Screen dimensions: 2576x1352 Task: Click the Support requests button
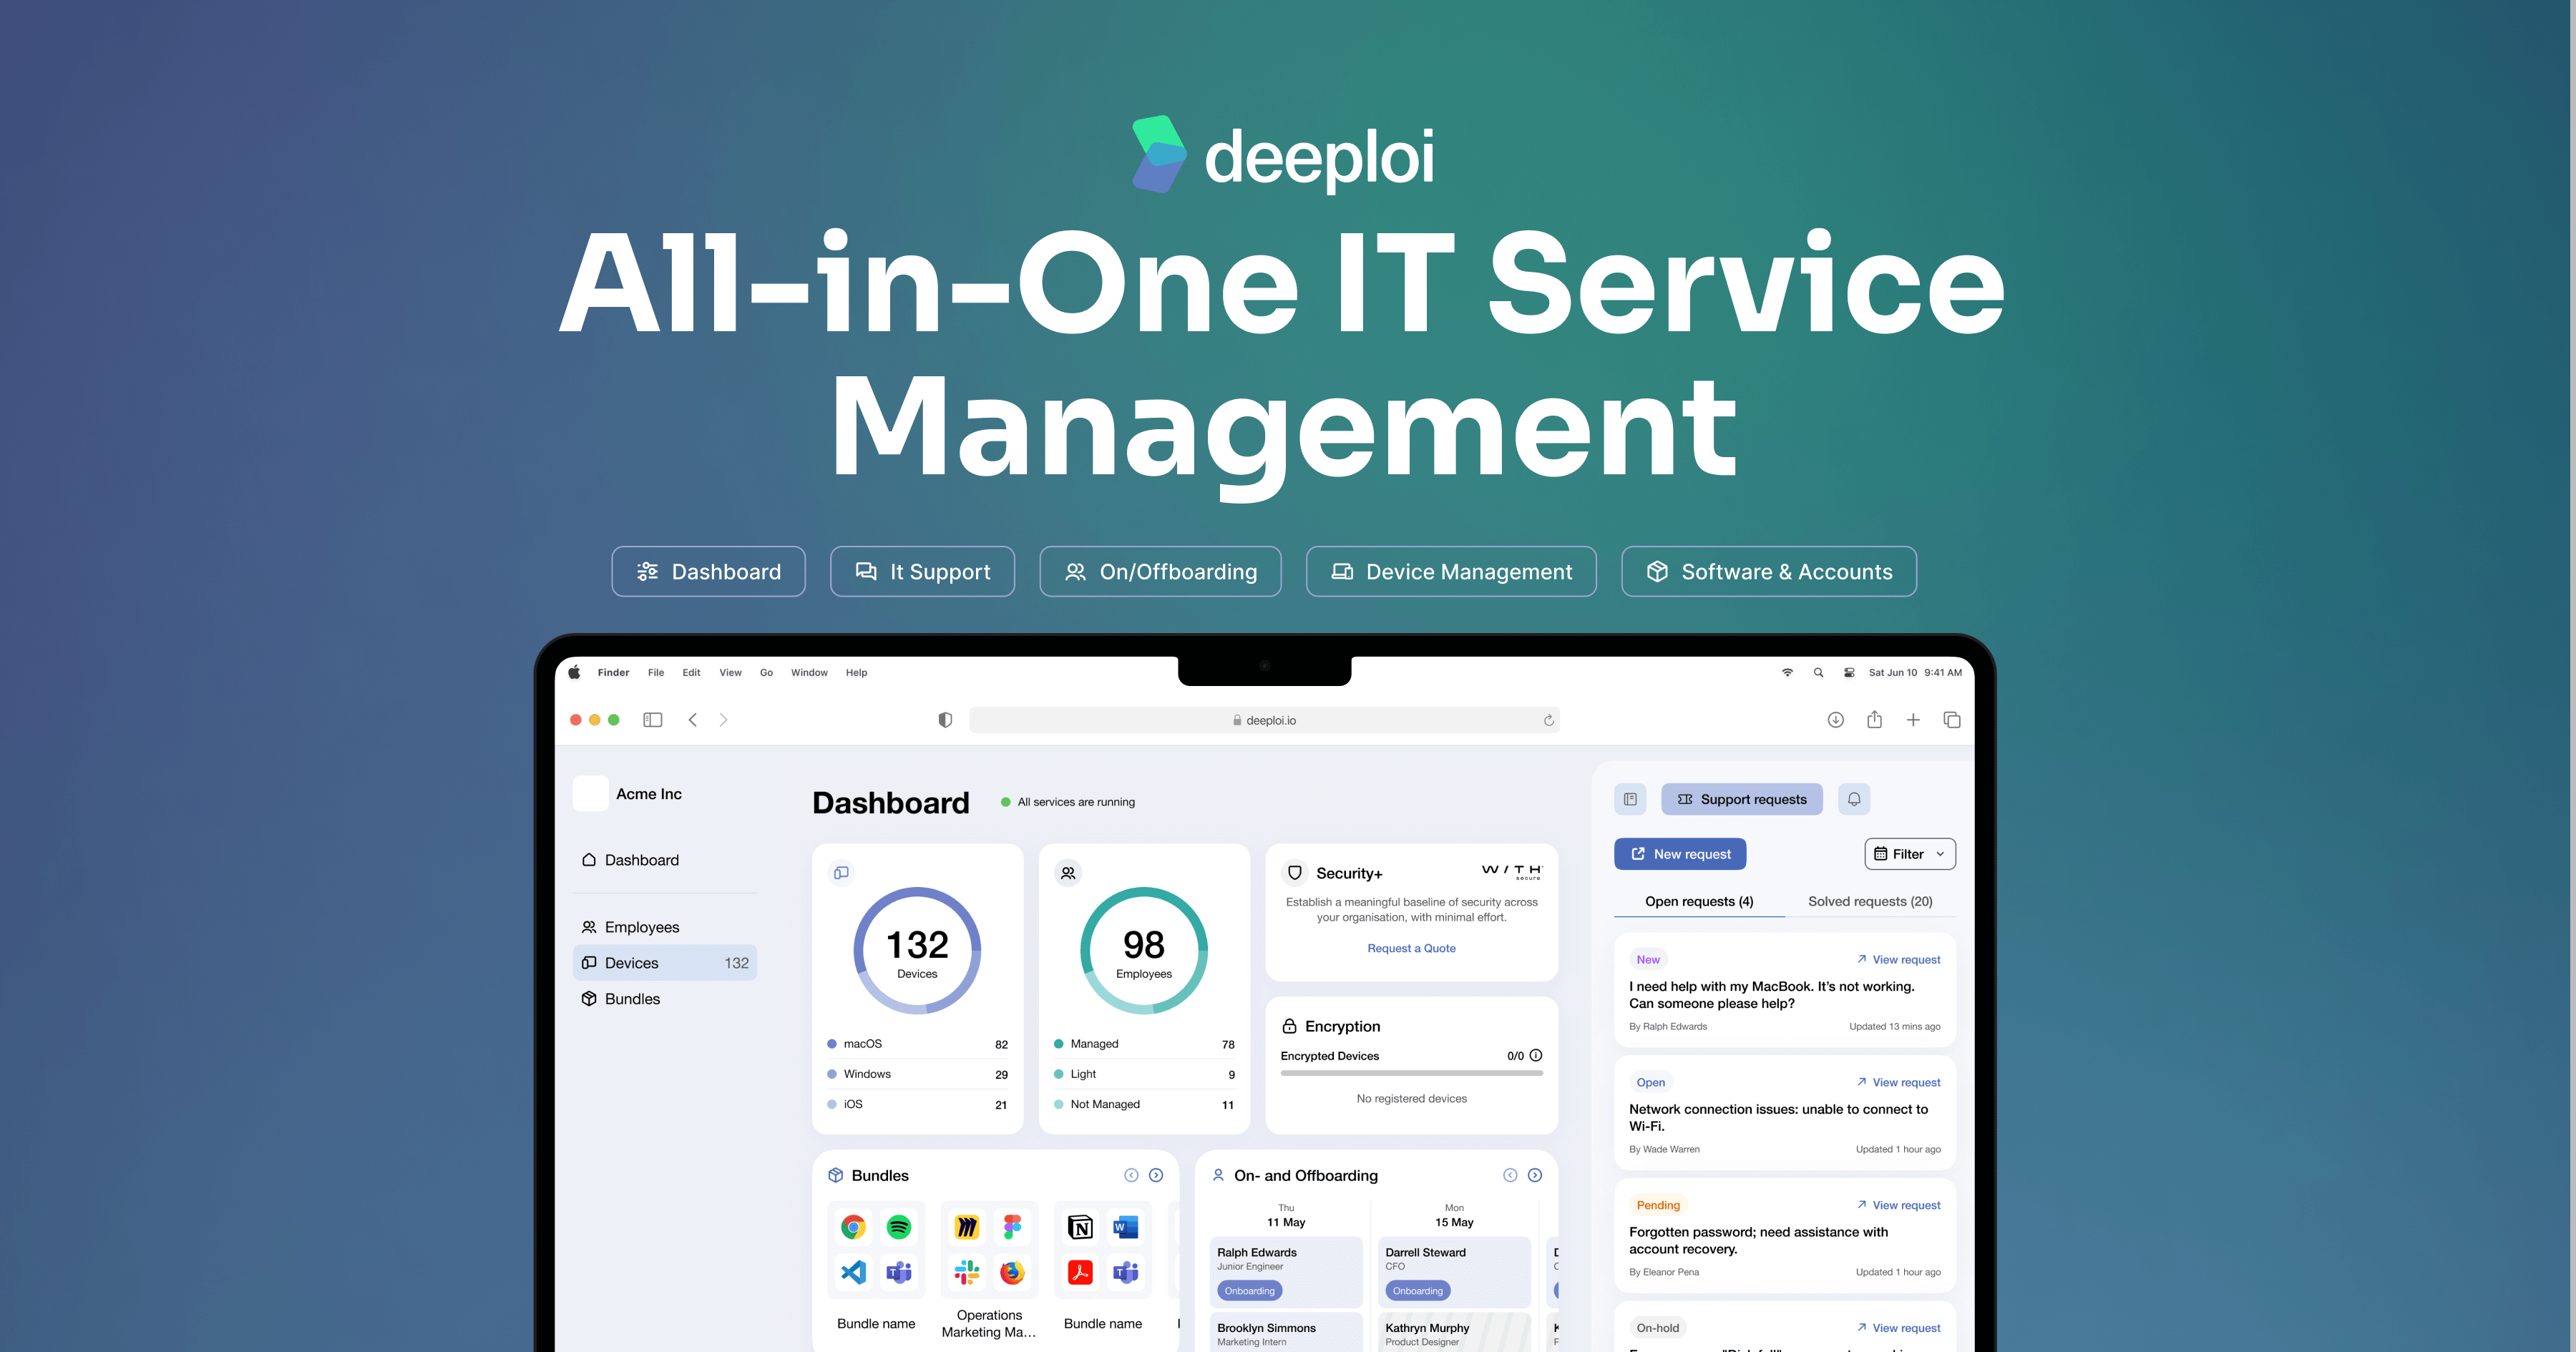click(1742, 799)
